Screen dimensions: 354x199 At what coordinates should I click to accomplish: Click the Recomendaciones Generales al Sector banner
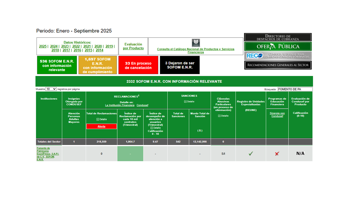click(x=278, y=65)
